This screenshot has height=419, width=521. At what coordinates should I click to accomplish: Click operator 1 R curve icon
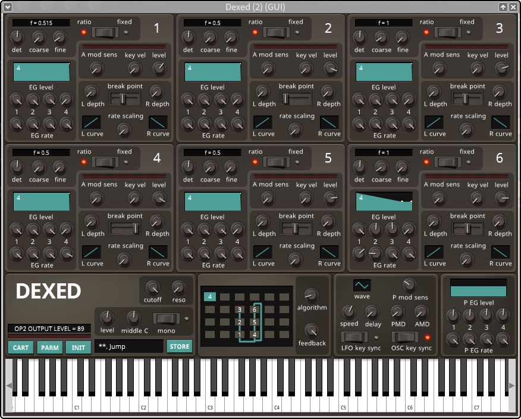(x=158, y=123)
